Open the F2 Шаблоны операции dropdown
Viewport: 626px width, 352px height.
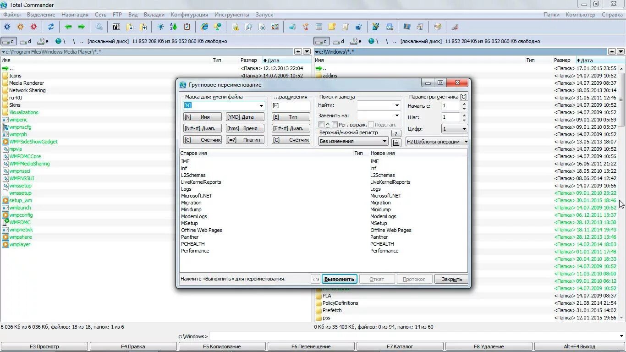[437, 142]
